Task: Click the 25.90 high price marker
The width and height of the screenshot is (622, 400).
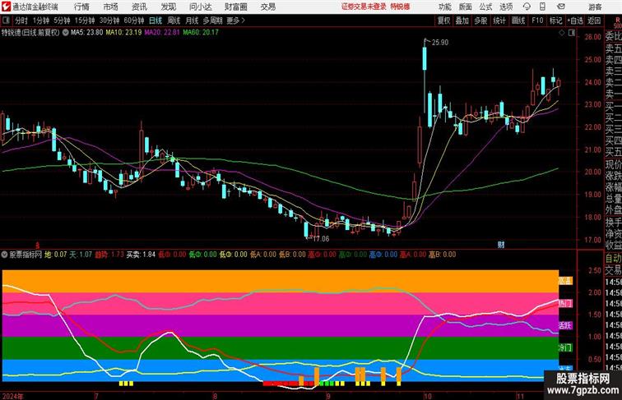Action: click(x=439, y=43)
